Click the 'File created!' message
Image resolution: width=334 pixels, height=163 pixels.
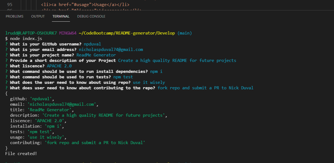coord(21,154)
